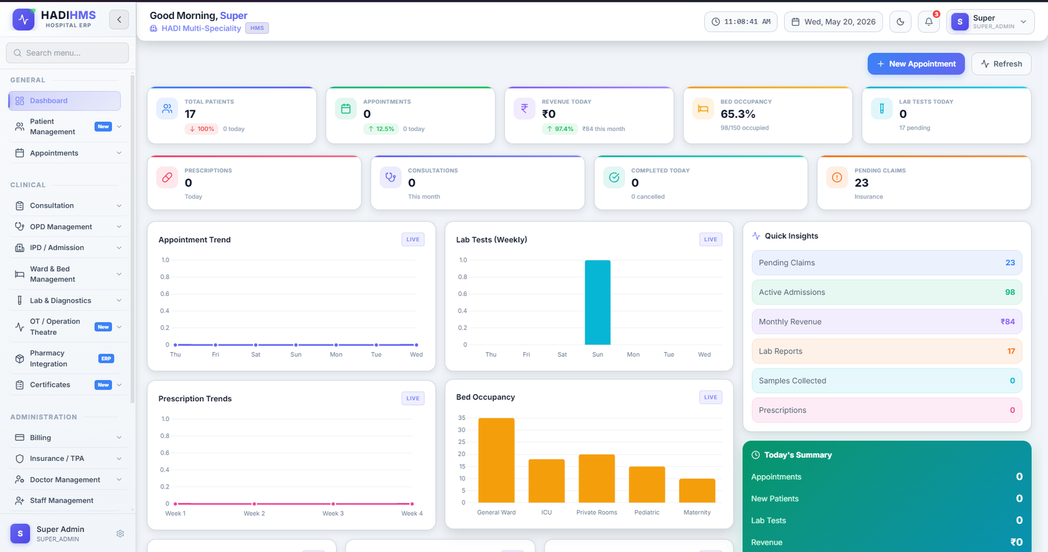1048x552 pixels.
Task: Expand the Consultation sidebar chevron
Action: (119, 206)
